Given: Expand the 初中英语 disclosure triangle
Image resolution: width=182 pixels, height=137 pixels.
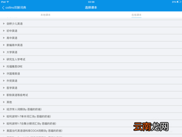Looking at the screenshot, I should (4, 31).
